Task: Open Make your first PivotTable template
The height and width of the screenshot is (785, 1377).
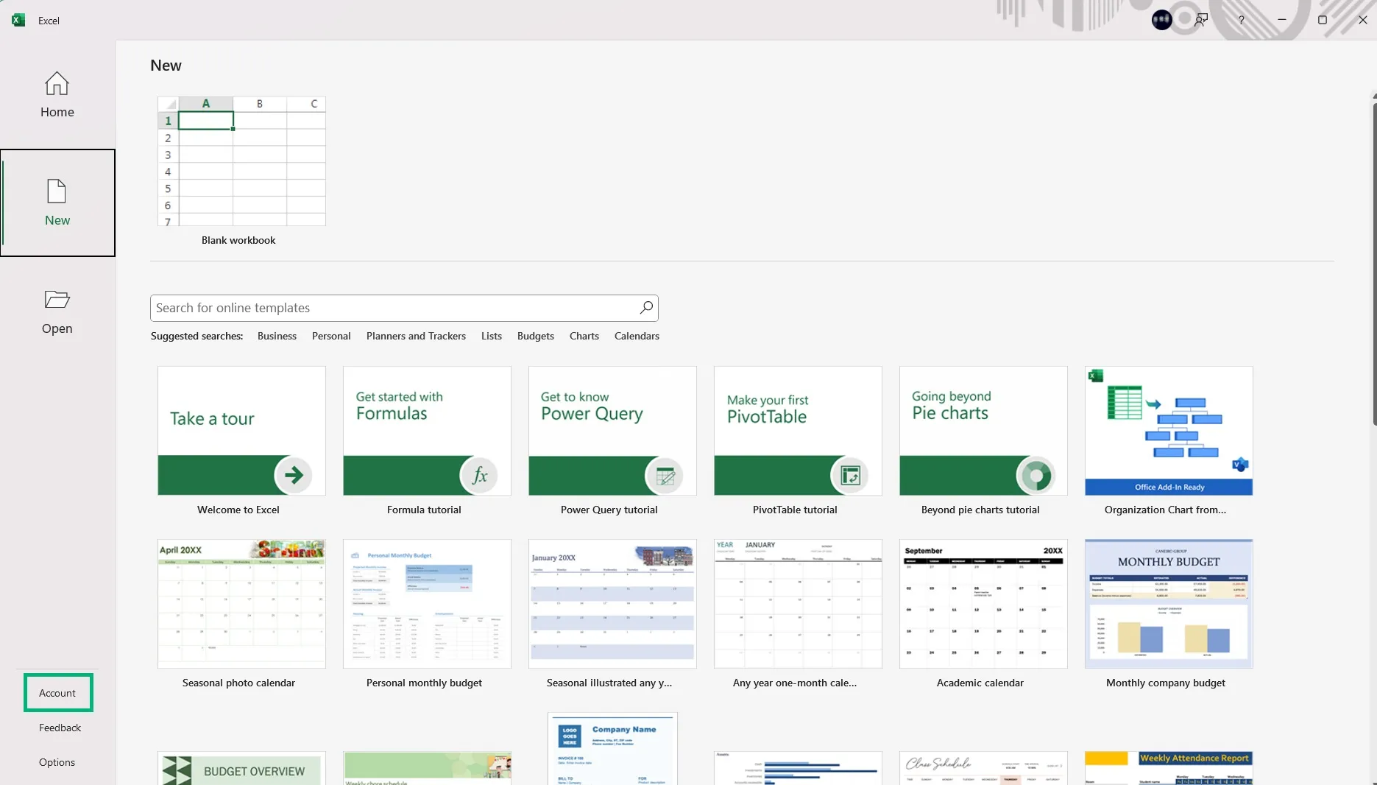Action: click(798, 431)
